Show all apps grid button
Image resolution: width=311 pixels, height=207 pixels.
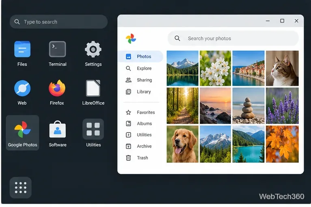21,188
